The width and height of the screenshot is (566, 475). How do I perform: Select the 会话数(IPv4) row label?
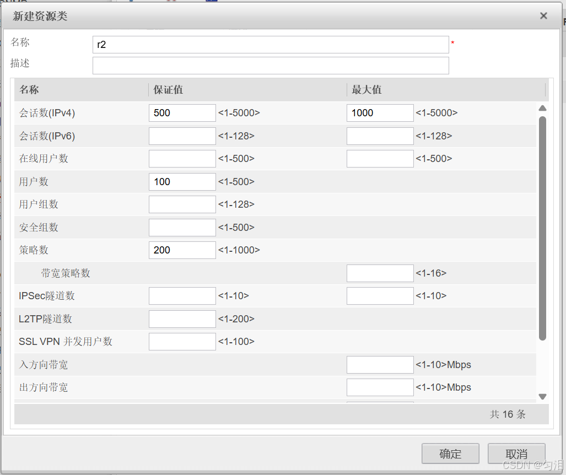[x=47, y=113]
